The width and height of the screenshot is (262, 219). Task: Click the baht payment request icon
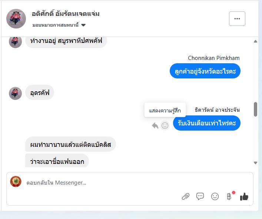click(229, 196)
